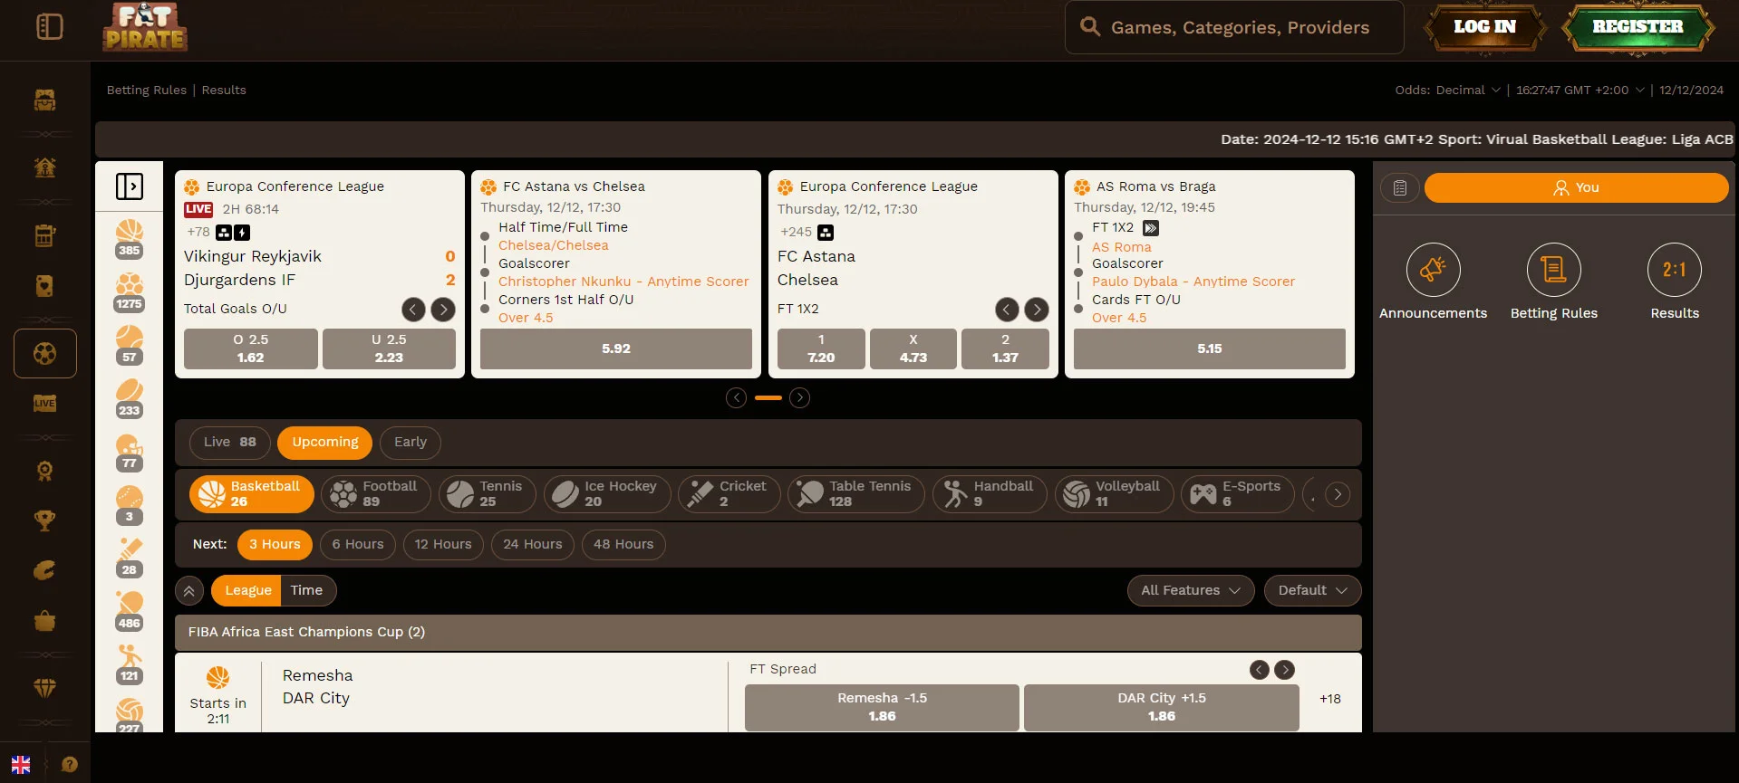Open the sports ball section in sidebar
Screen dimensions: 1739x783
pyautogui.click(x=44, y=353)
